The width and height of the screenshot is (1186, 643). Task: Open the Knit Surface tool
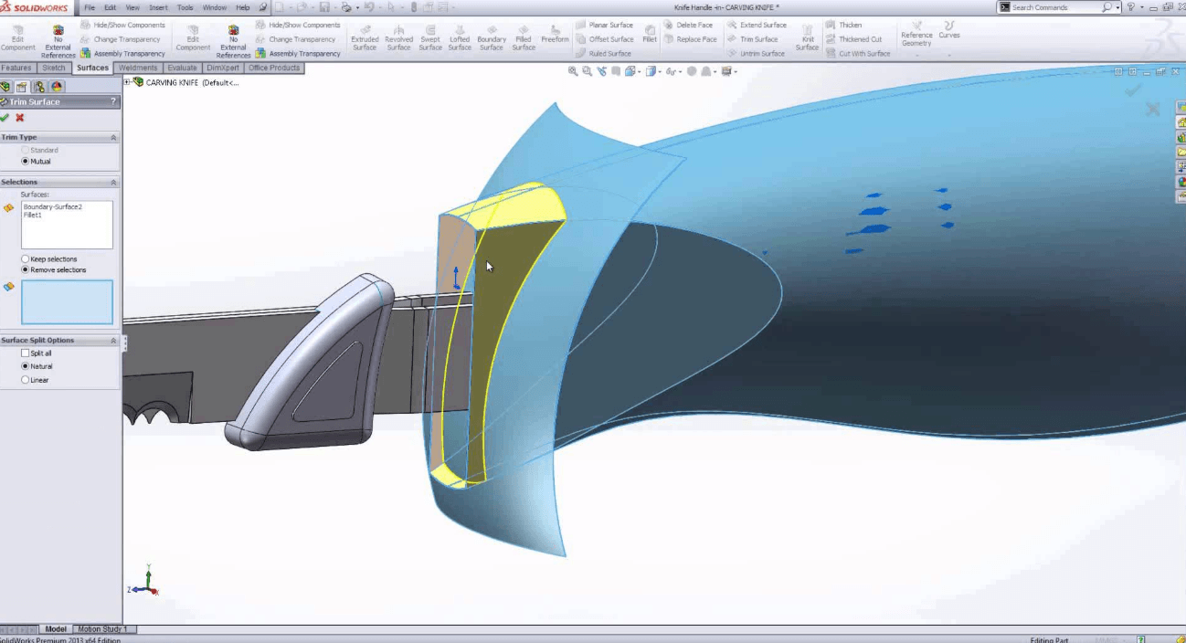[x=807, y=37]
